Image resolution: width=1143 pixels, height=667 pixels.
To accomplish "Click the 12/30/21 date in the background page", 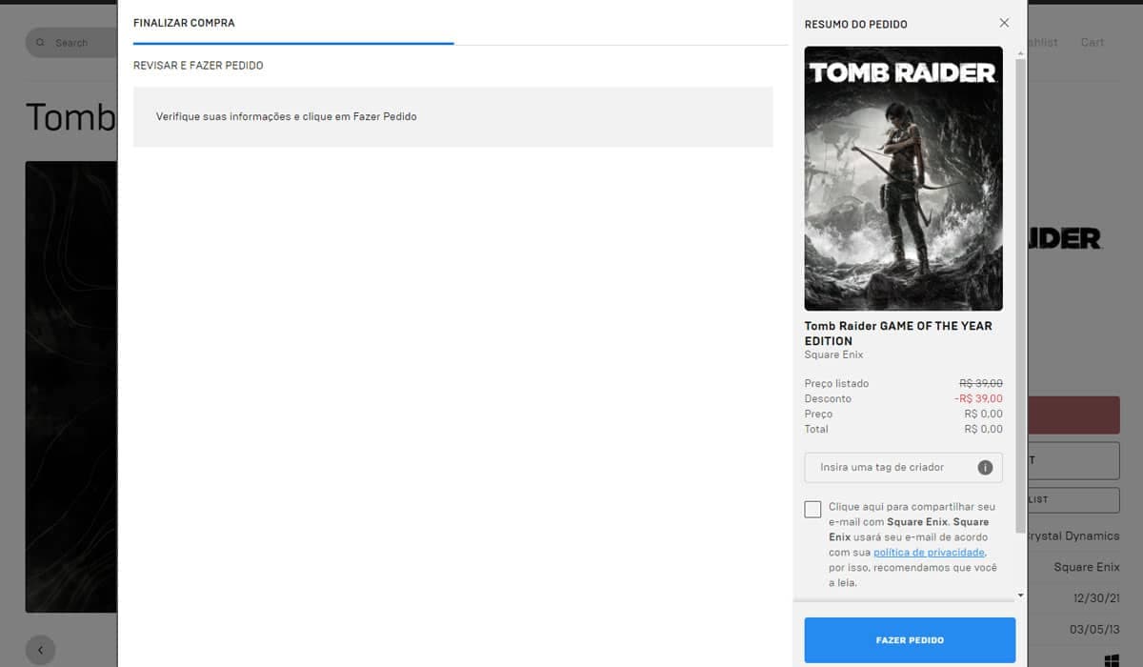I will click(x=1098, y=598).
